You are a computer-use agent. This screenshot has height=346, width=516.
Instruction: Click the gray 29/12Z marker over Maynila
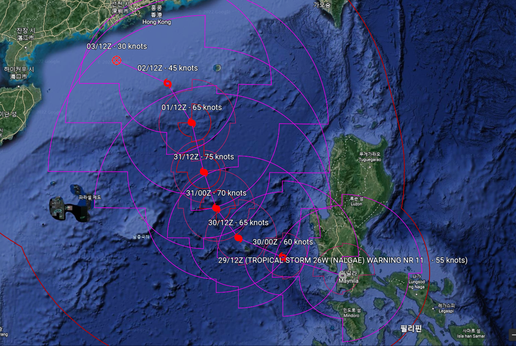342,275
